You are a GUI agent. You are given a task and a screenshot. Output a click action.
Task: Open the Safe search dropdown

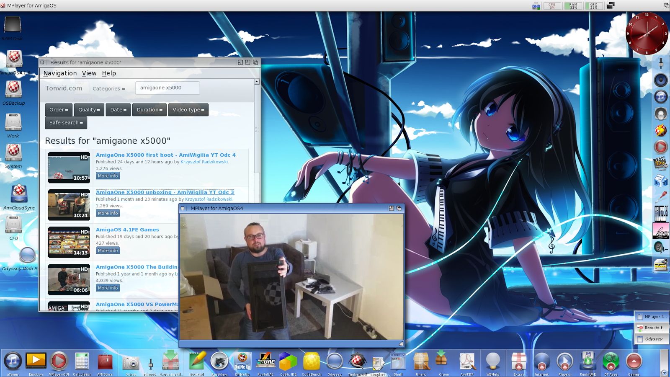(x=66, y=123)
